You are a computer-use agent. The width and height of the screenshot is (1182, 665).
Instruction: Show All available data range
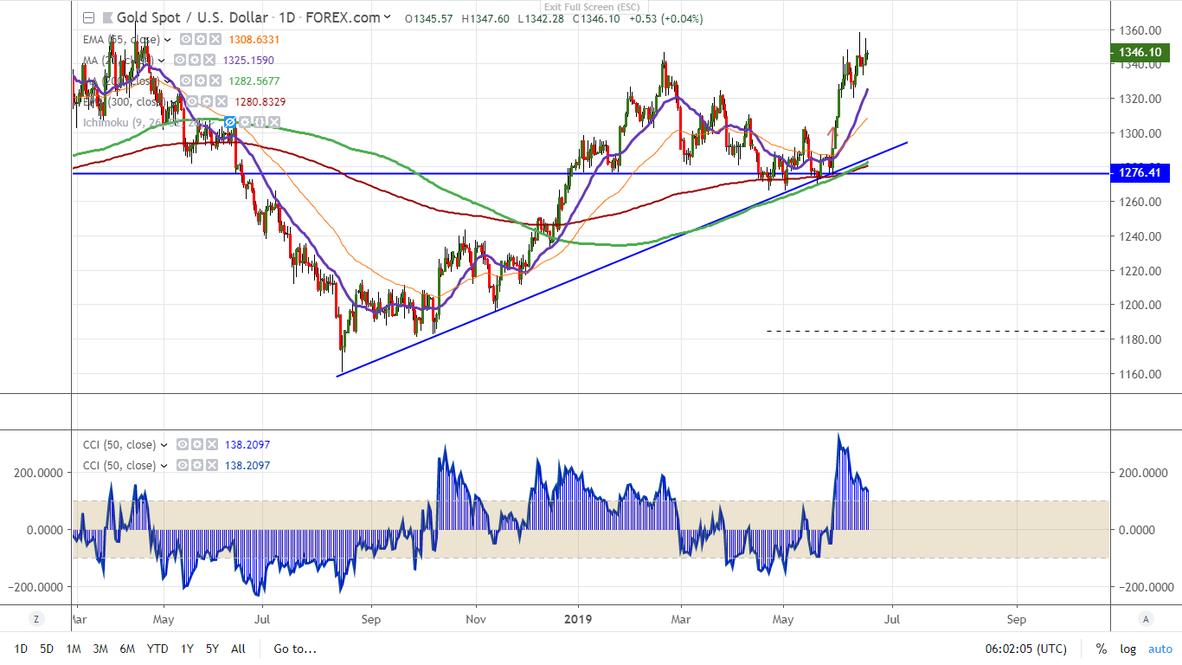click(x=239, y=649)
